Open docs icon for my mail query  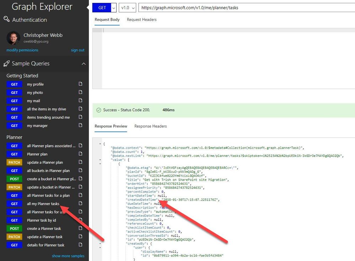pyautogui.click(x=80, y=100)
